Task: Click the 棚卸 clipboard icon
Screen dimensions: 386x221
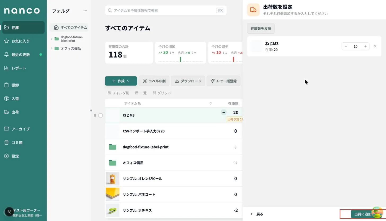Action: [7, 85]
